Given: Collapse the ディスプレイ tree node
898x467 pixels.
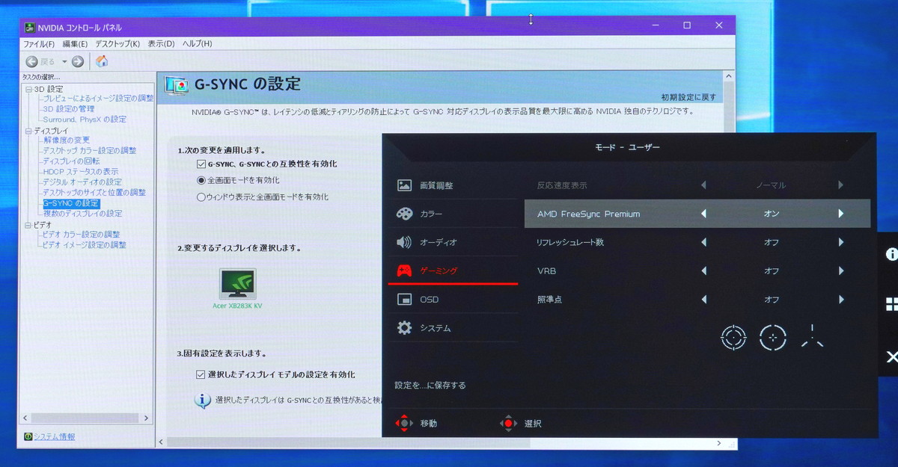Looking at the screenshot, I should (x=29, y=131).
